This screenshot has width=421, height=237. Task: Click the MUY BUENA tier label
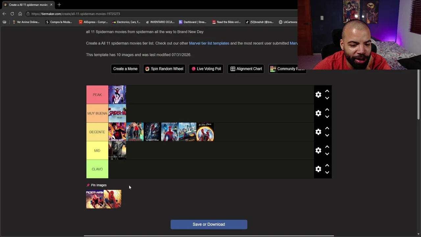97,113
